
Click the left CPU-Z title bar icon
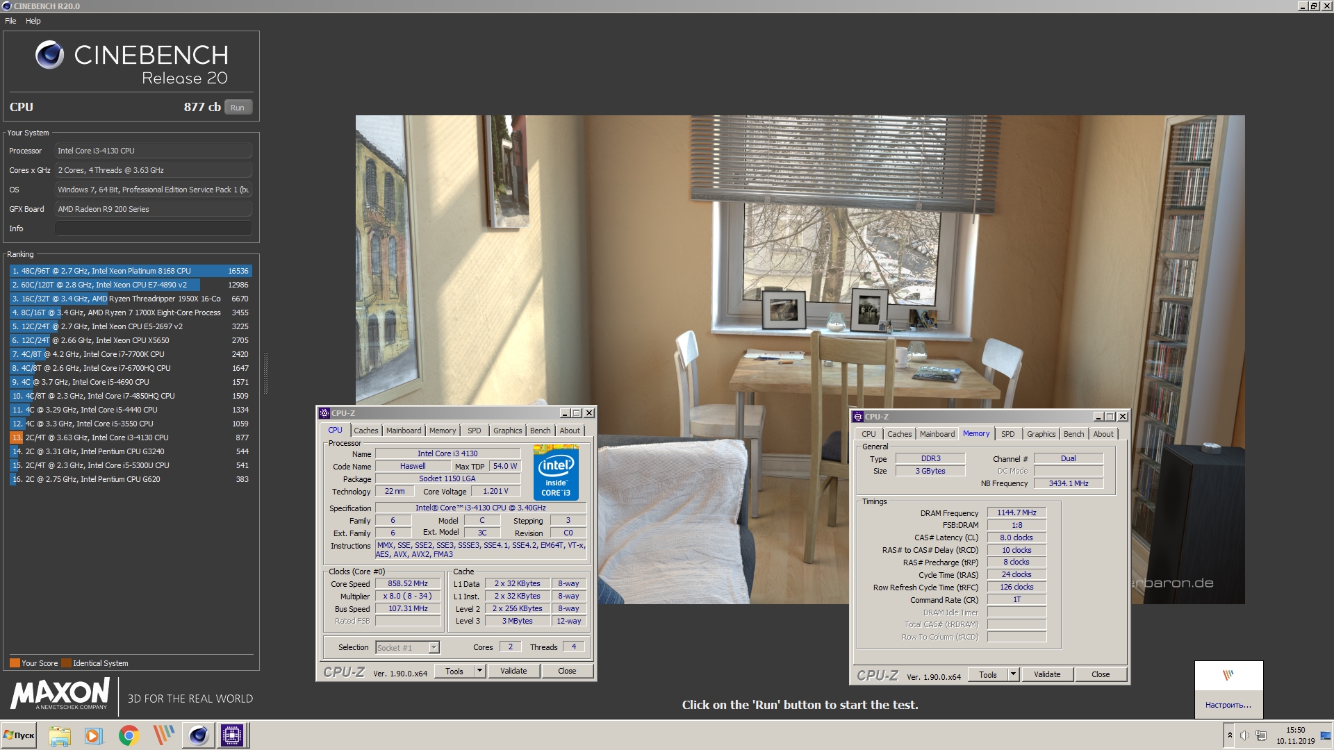tap(324, 413)
